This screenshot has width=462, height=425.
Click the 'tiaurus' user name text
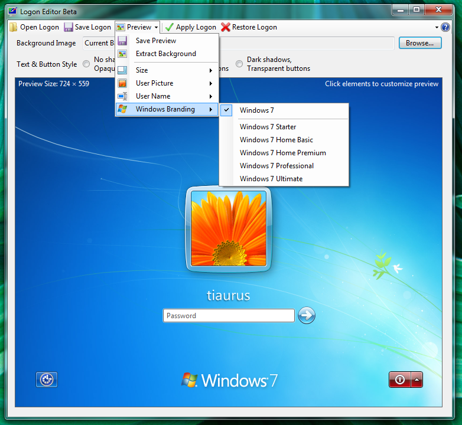[229, 295]
